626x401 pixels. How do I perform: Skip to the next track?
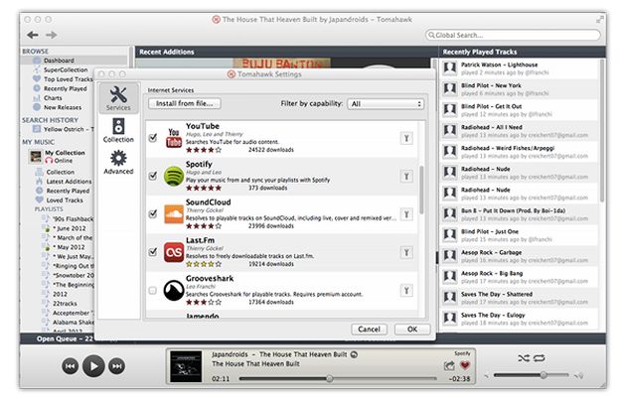click(116, 366)
